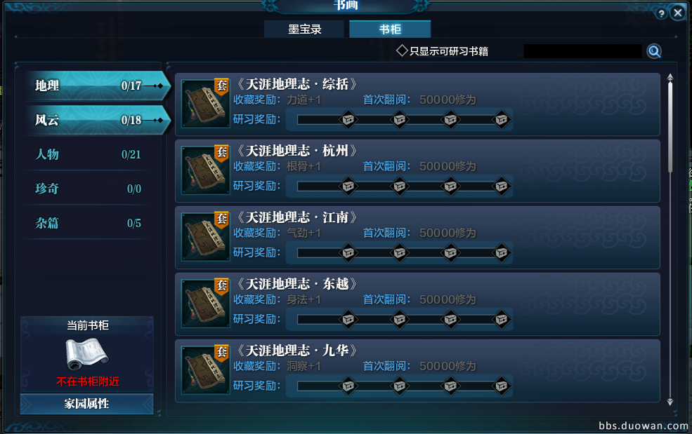This screenshot has width=692, height=434.
Task: Select the 人物 category
Action: pos(89,154)
